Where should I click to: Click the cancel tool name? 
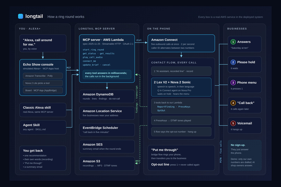coord(106,65)
